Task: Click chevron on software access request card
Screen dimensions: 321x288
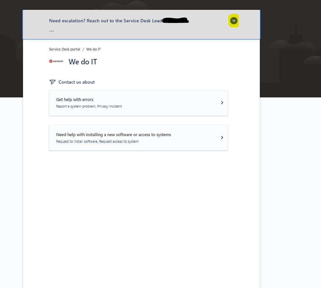Action: (222, 137)
